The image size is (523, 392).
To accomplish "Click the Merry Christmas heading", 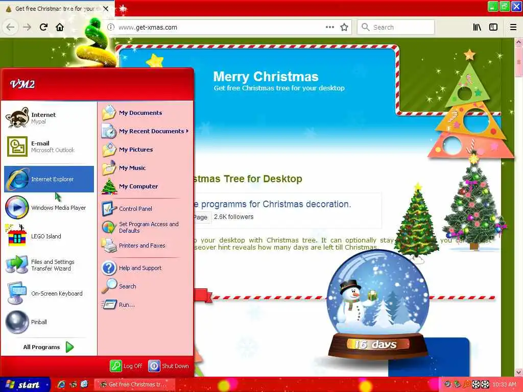I will [x=266, y=77].
